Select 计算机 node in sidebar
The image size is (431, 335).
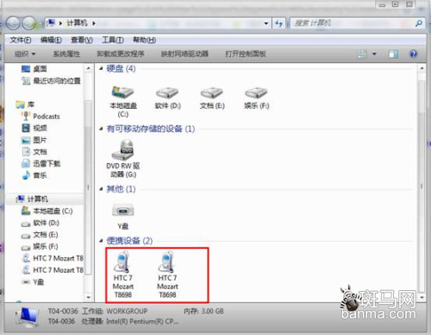point(32,199)
